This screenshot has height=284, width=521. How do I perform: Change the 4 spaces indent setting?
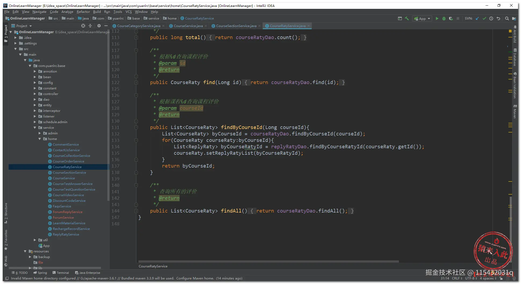click(x=488, y=278)
